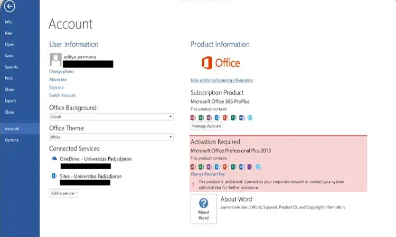Go to Export in the sidebar

click(11, 101)
